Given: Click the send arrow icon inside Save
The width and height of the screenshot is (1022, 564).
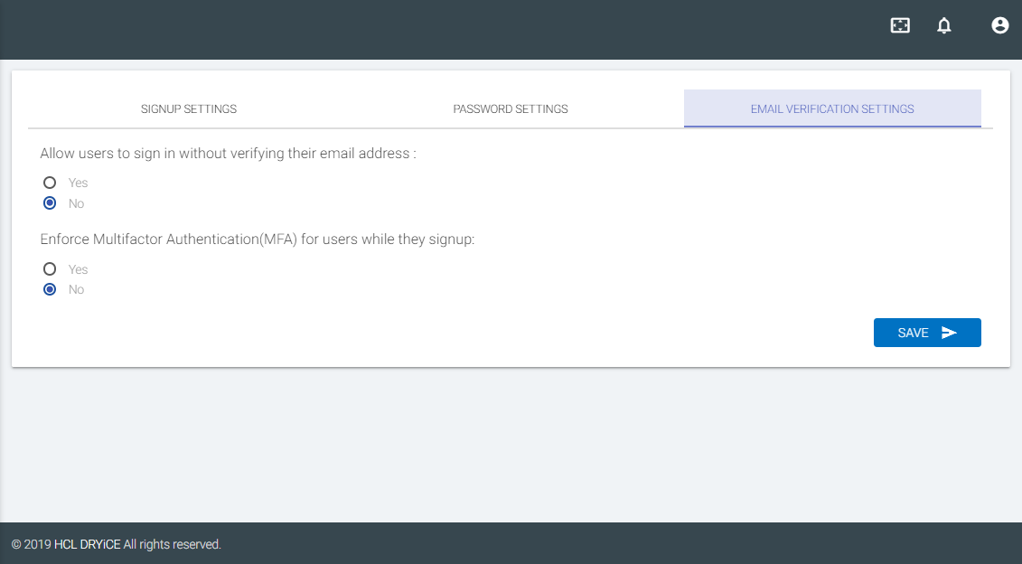Looking at the screenshot, I should 949,333.
